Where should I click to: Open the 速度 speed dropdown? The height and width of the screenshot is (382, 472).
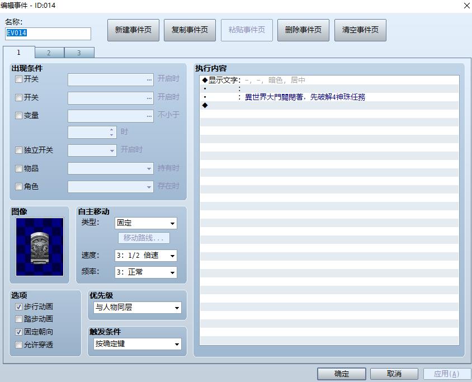pos(146,256)
